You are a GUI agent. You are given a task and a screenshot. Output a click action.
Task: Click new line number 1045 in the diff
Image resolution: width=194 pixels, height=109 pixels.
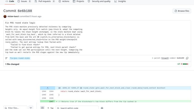51,95
